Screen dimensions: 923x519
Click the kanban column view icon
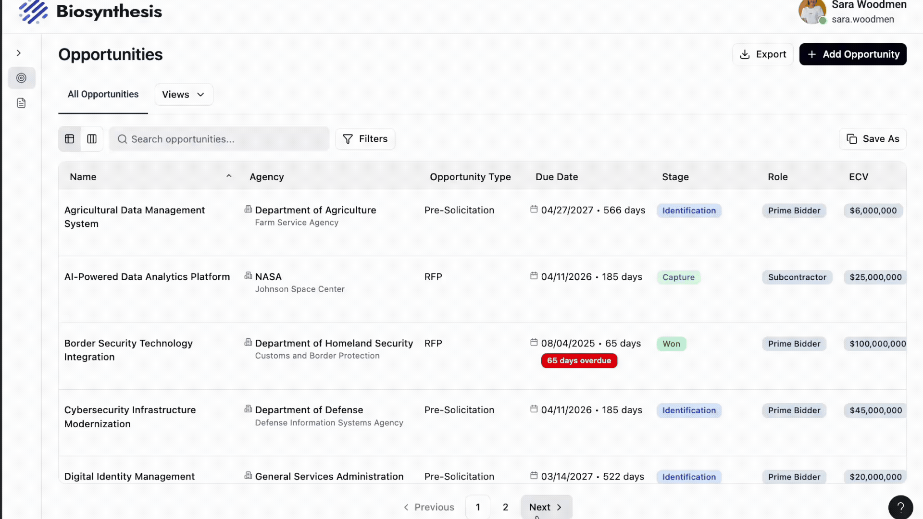click(x=92, y=139)
